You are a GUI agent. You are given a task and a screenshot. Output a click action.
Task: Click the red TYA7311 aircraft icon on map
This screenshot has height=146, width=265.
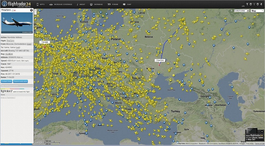click(160, 65)
